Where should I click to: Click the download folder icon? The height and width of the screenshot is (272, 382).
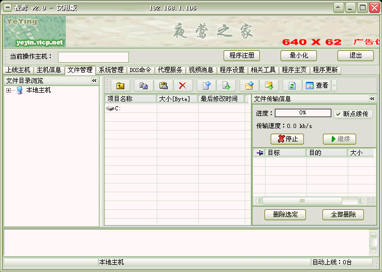click(269, 86)
